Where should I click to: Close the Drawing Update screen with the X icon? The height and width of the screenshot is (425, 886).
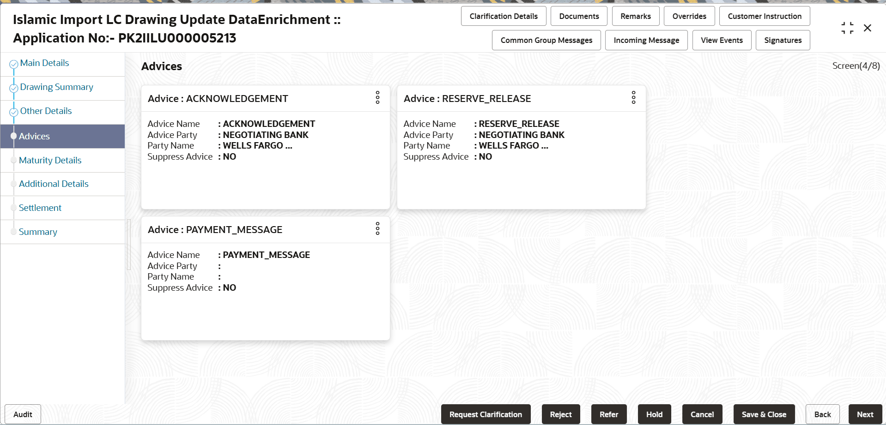[x=868, y=28]
